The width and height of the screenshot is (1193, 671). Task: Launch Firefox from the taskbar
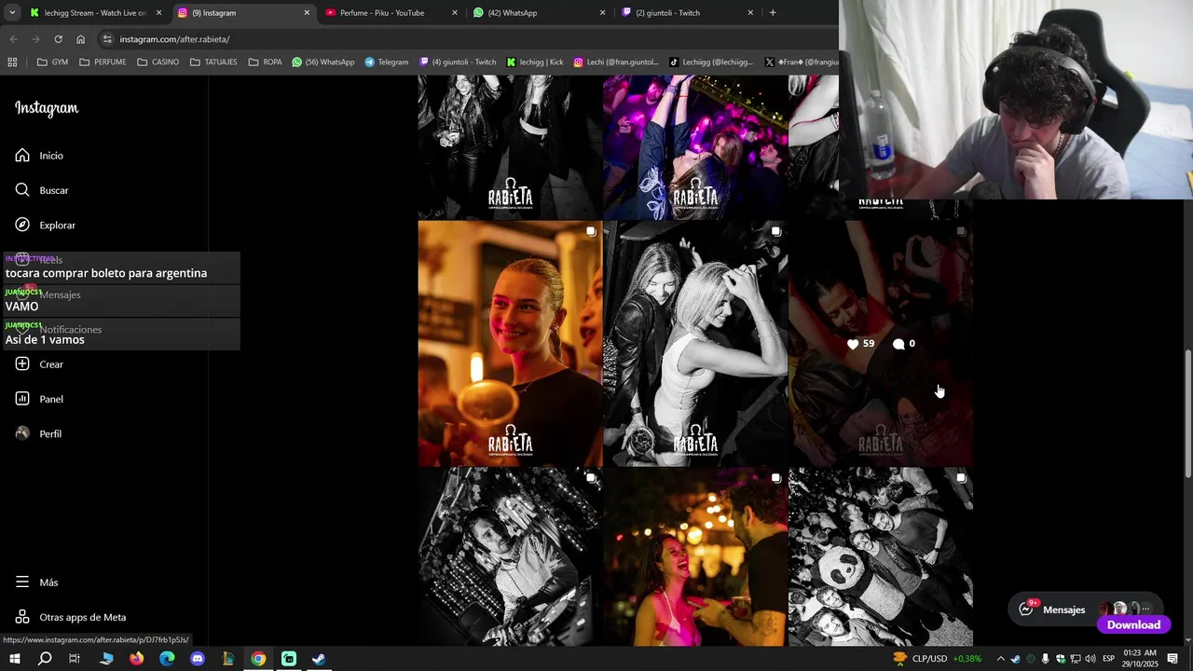tap(137, 659)
